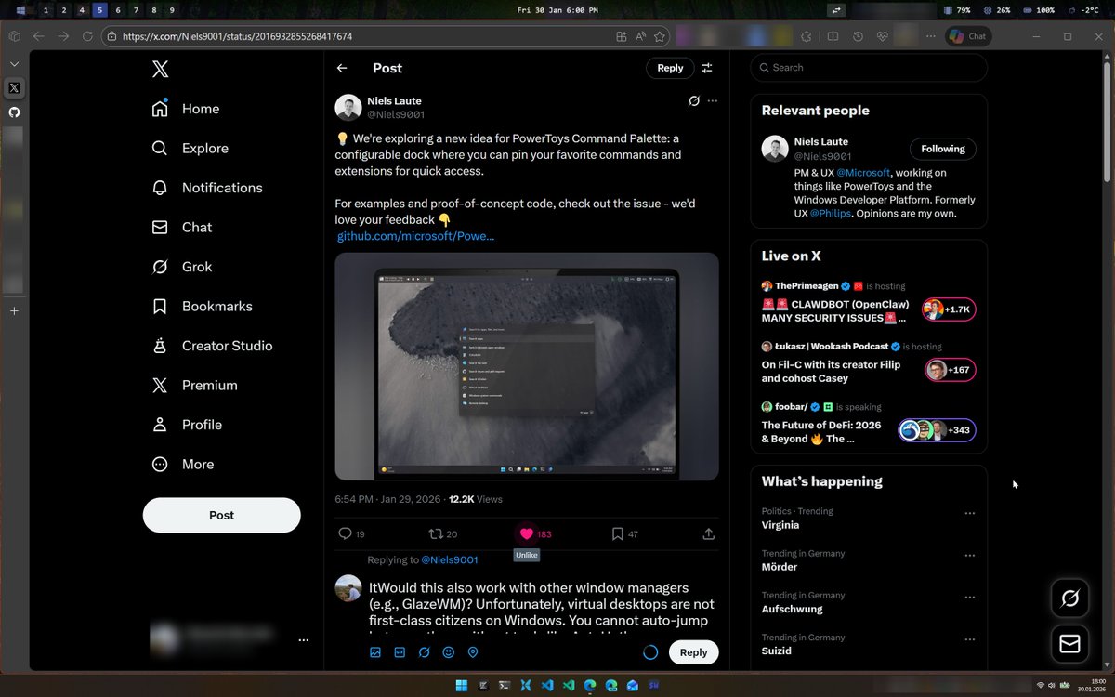Viewport: 1115px width, 697px height.
Task: Open account switcher three-dots menu
Action: point(303,640)
